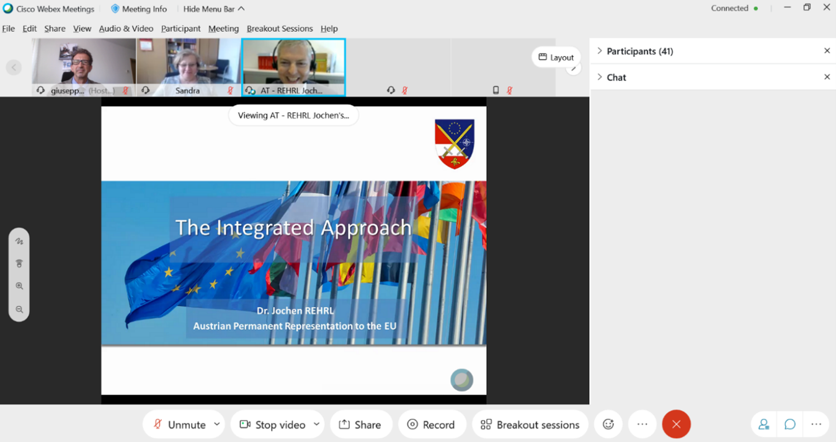The width and height of the screenshot is (836, 442).
Task: Zoom out of shared content
Action: tap(19, 309)
